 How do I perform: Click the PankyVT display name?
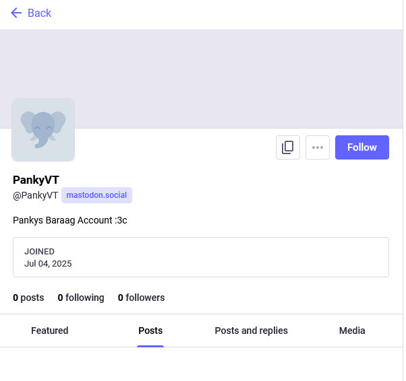(x=36, y=180)
